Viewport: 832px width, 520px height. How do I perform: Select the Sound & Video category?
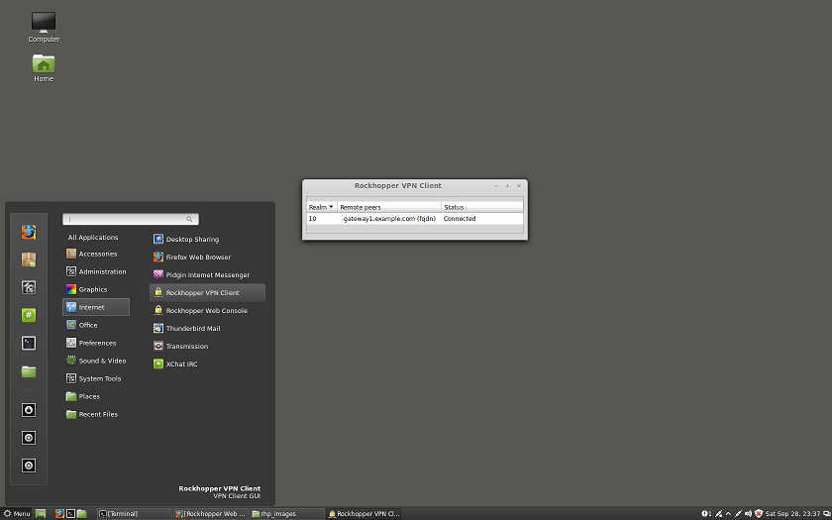(x=102, y=361)
